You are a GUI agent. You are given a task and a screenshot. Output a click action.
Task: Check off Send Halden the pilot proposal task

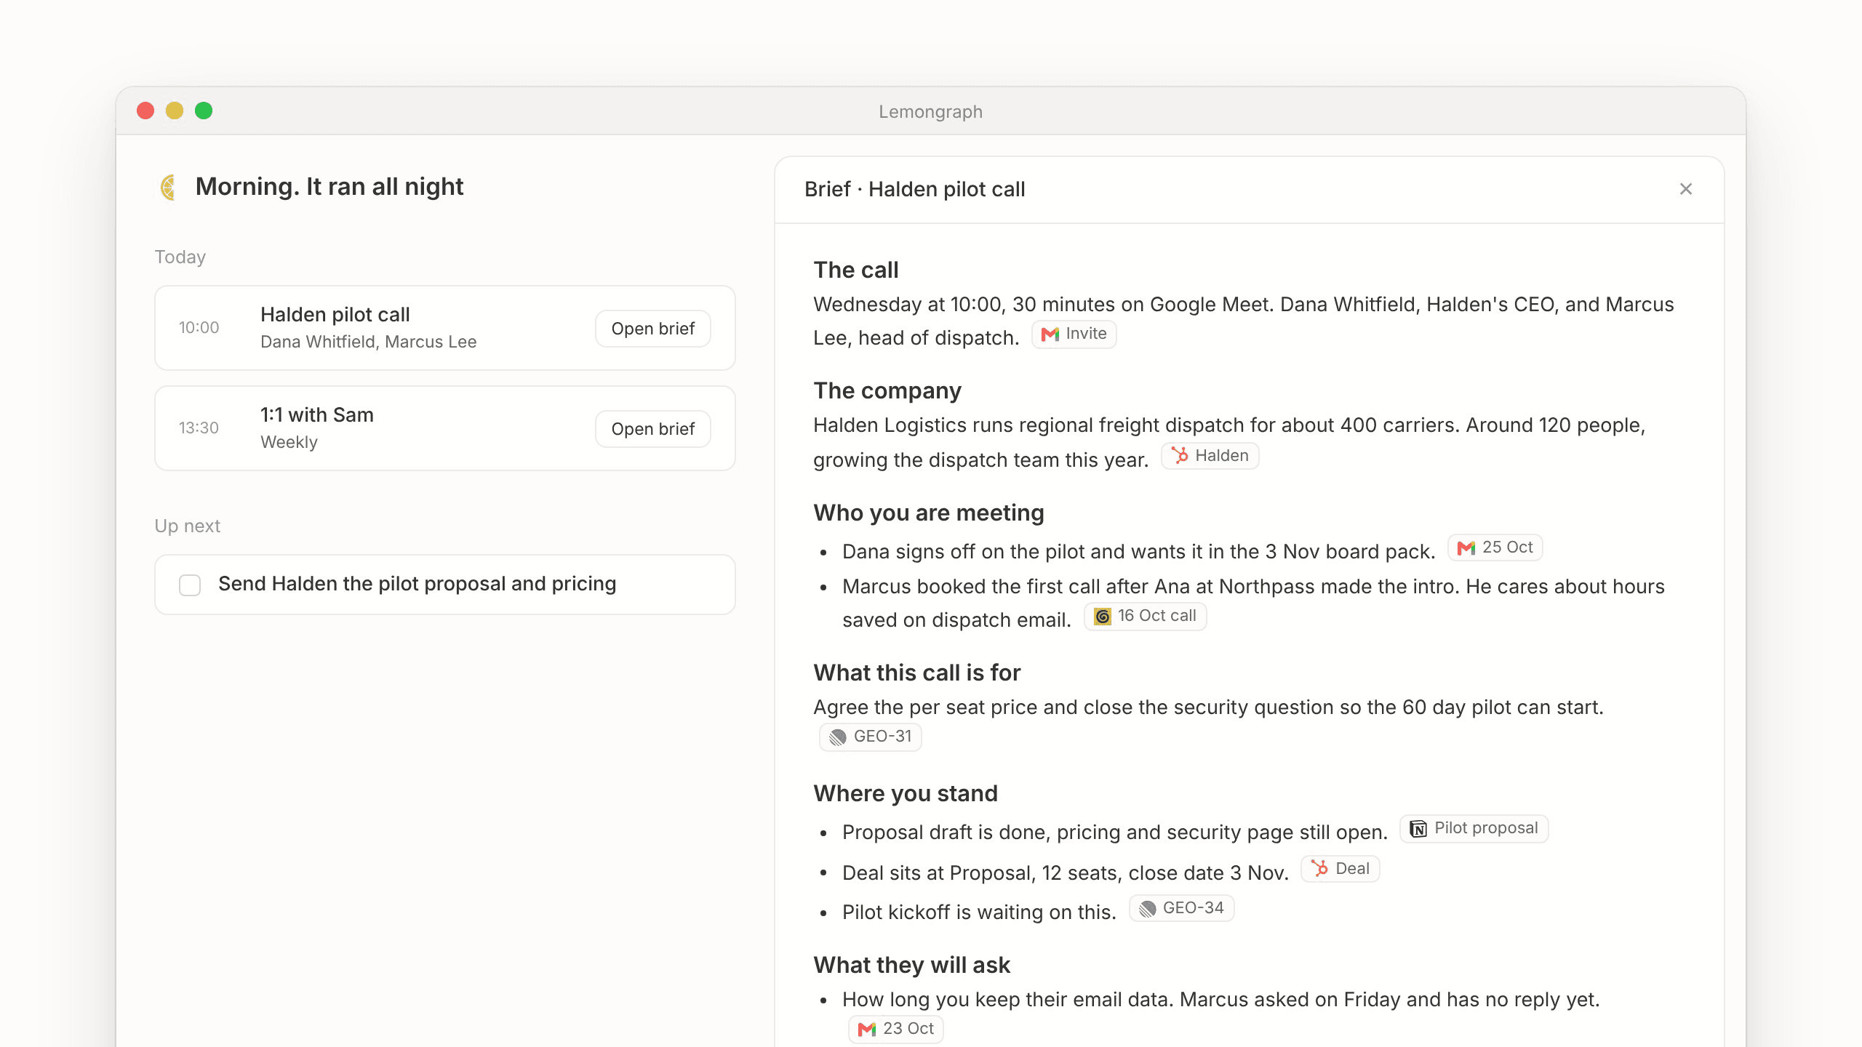[x=190, y=585]
